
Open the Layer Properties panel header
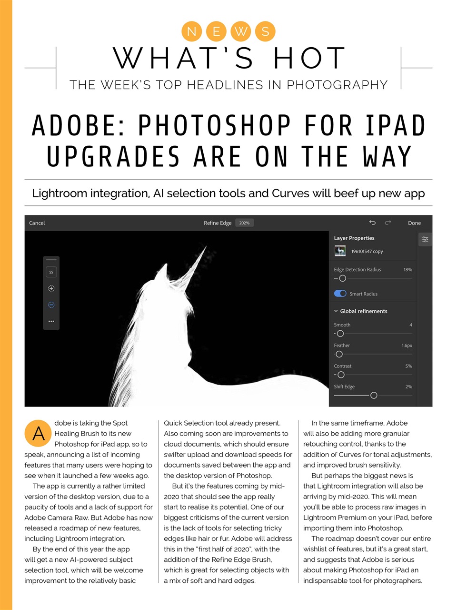click(x=354, y=238)
